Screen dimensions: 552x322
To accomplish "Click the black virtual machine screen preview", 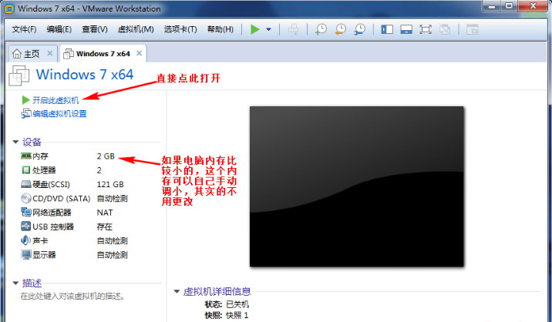I will point(357,186).
